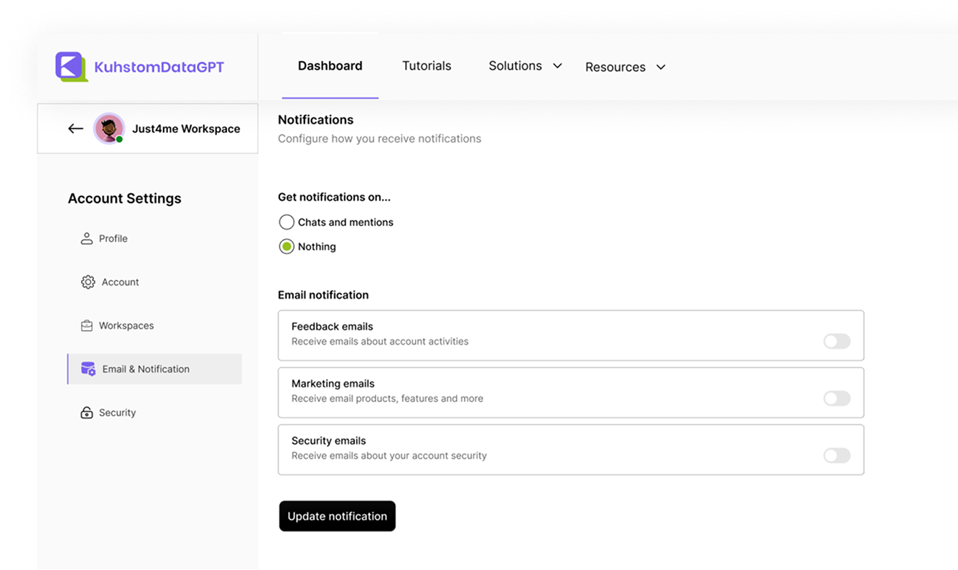The height and width of the screenshot is (570, 958).
Task: Enable Security emails notifications
Action: click(x=837, y=455)
